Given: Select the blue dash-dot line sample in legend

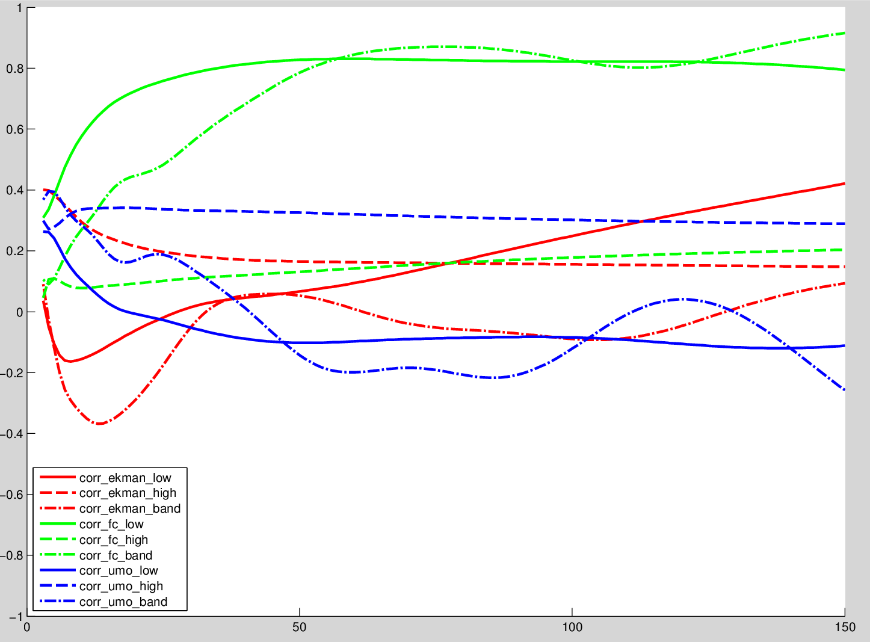Looking at the screenshot, I should coord(58,602).
